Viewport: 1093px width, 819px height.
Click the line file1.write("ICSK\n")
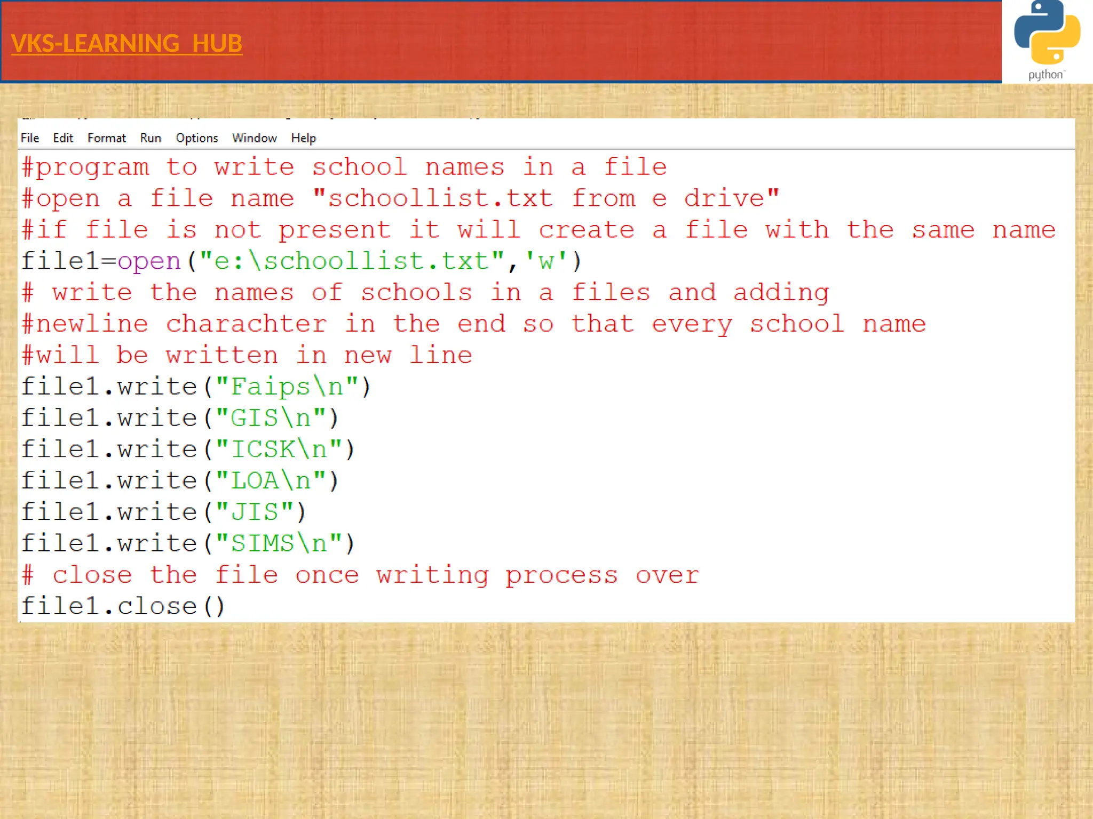pyautogui.click(x=188, y=449)
